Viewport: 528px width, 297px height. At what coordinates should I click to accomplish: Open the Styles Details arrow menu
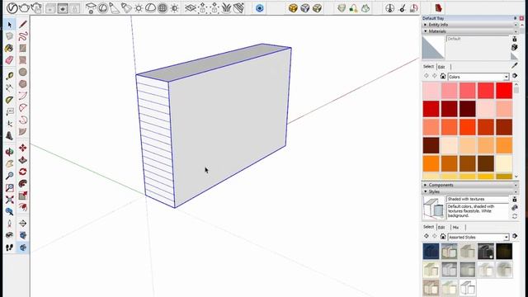tap(515, 237)
